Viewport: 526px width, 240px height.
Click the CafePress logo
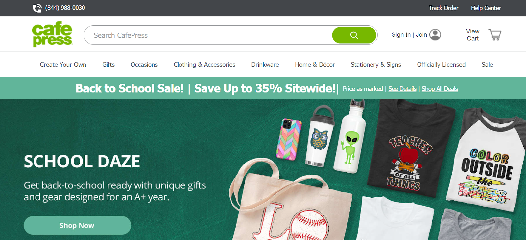(52, 34)
